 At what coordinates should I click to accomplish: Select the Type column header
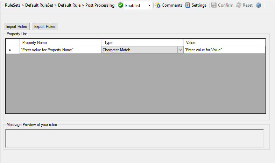(142, 43)
